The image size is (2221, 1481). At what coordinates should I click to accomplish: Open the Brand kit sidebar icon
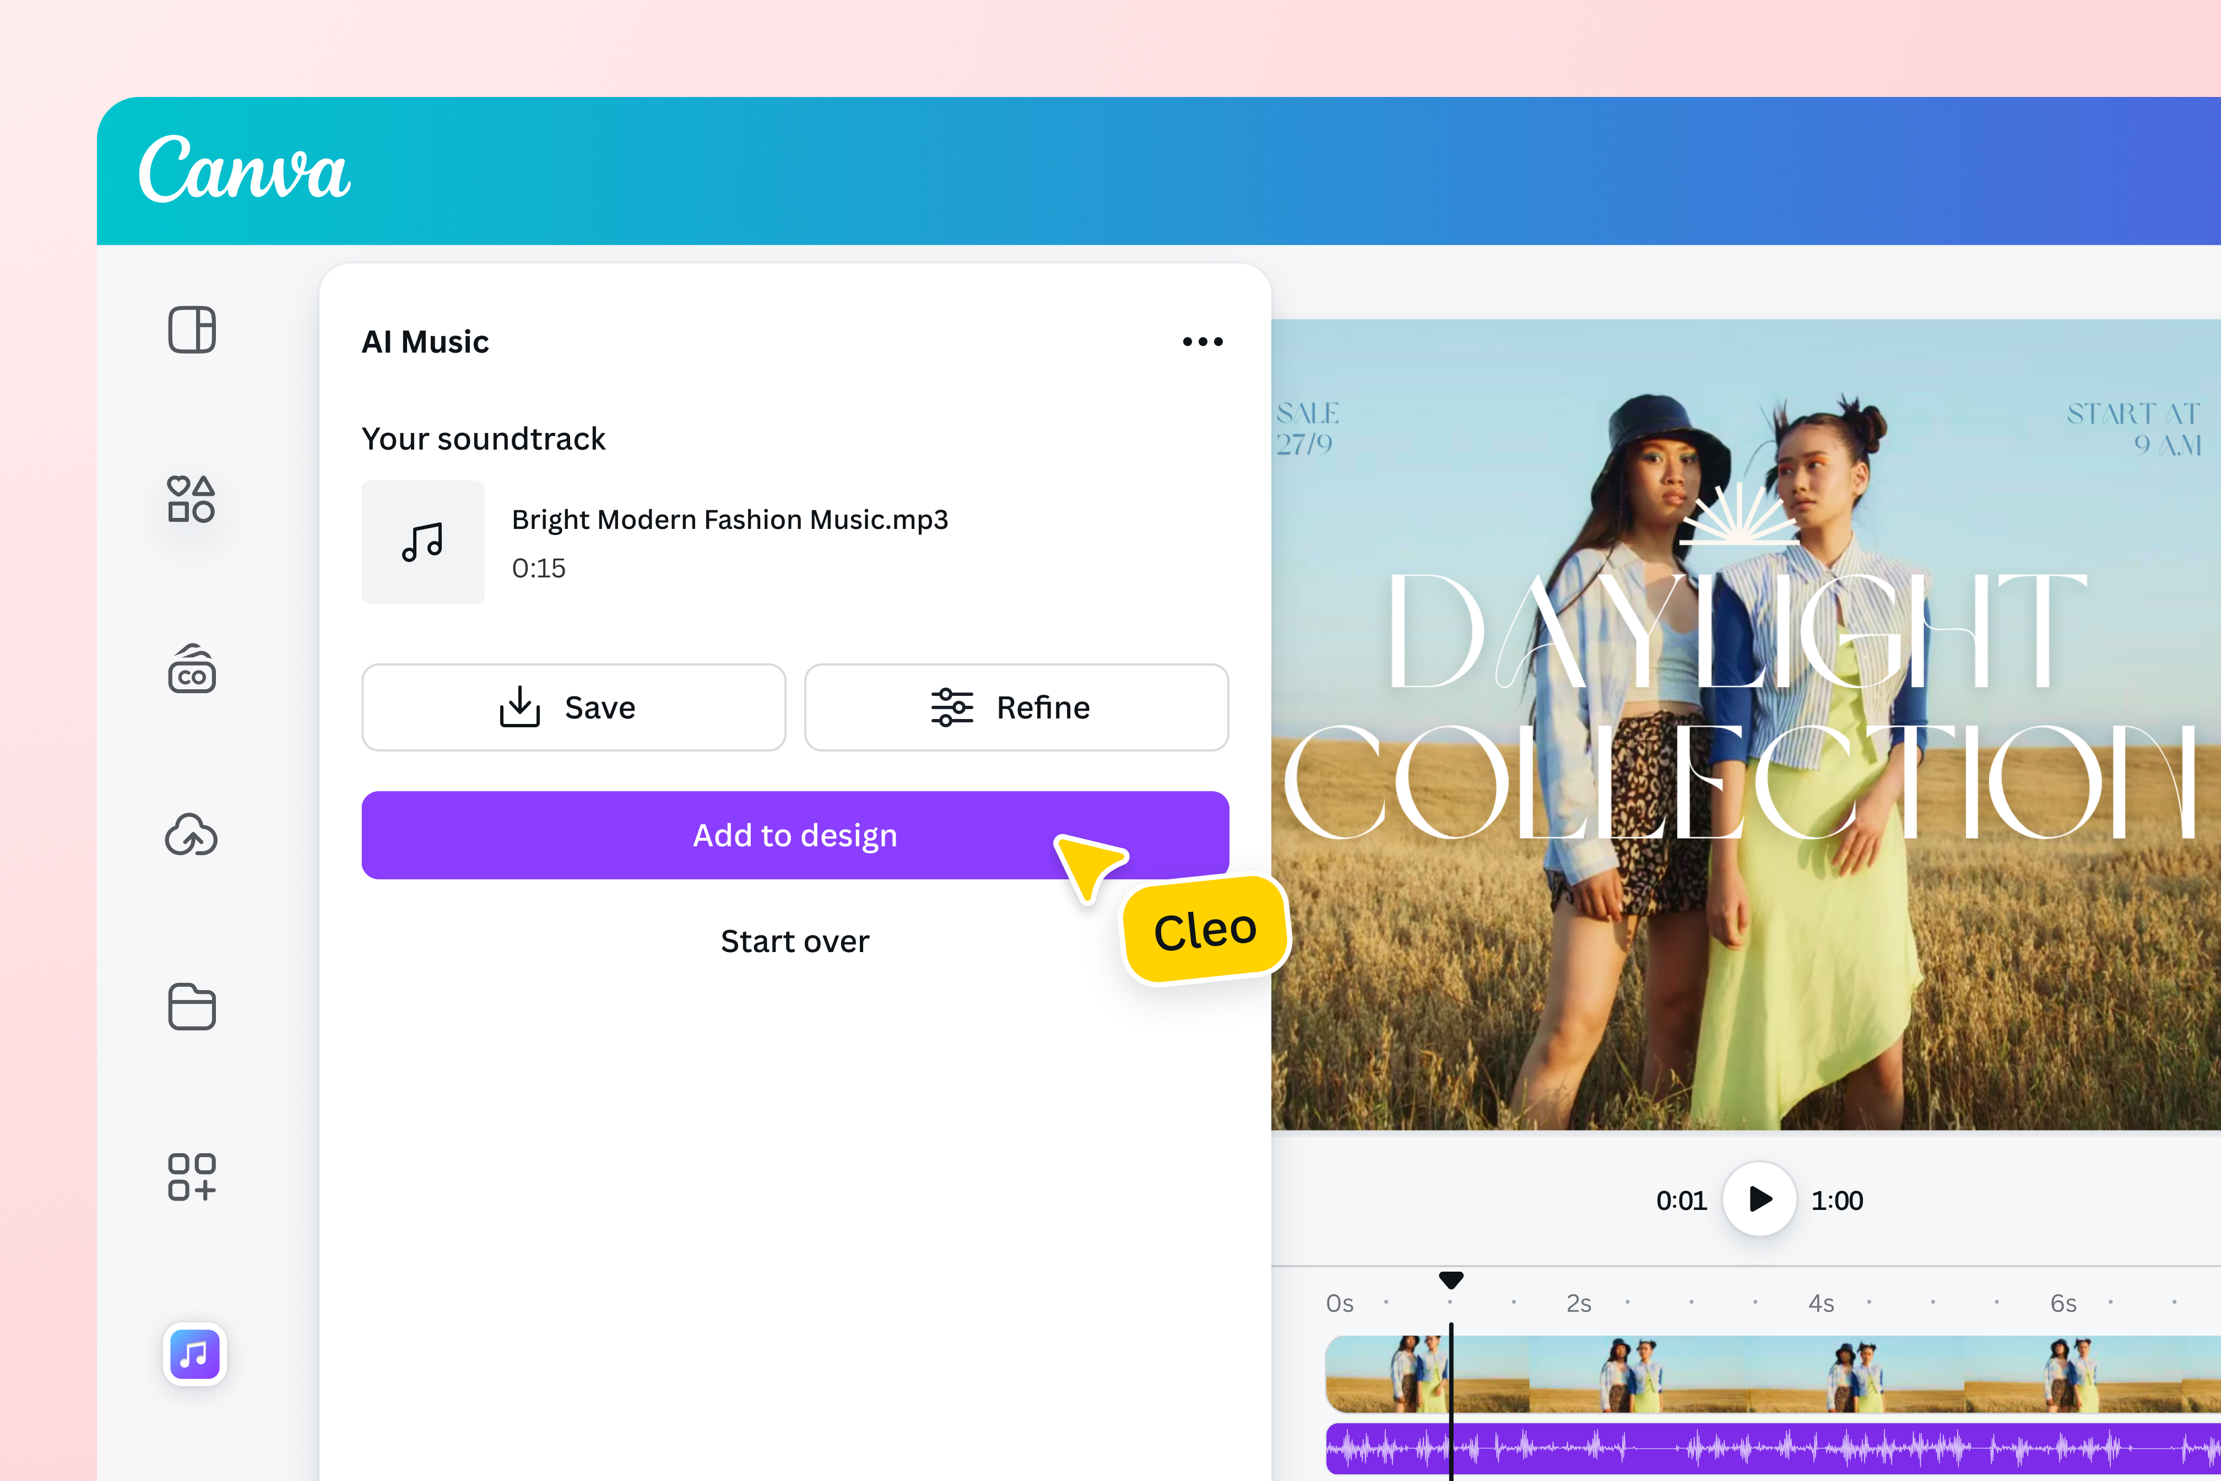[192, 669]
